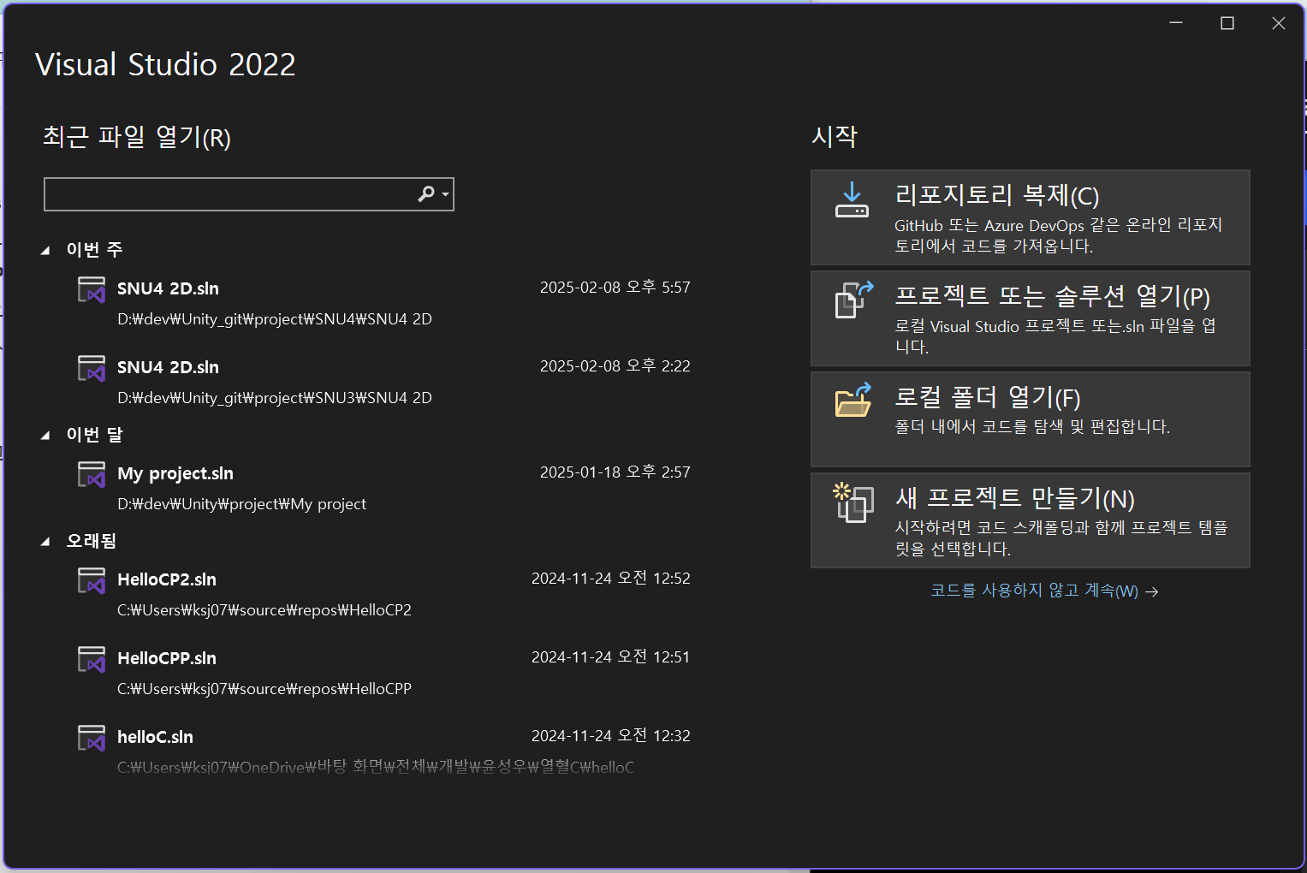Click the helloC.sln solution icon

(x=92, y=738)
